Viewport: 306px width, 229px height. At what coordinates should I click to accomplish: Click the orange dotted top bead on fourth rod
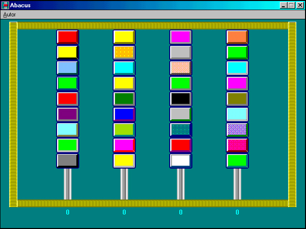(237, 37)
